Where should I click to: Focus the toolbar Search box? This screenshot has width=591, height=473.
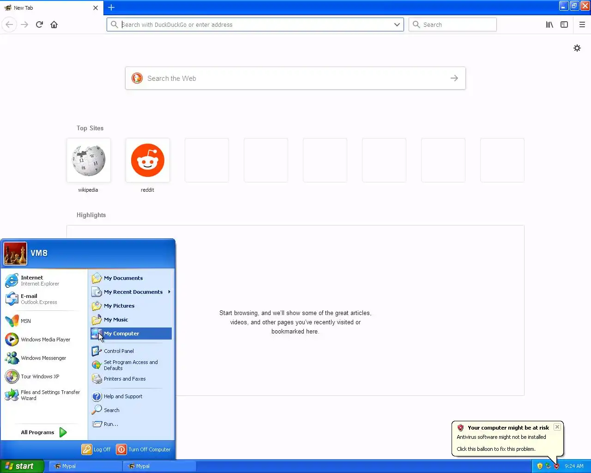[452, 24]
